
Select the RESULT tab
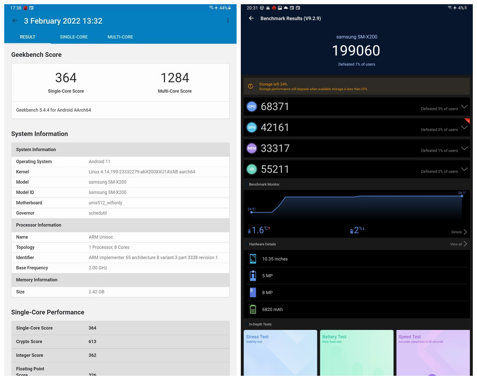27,37
